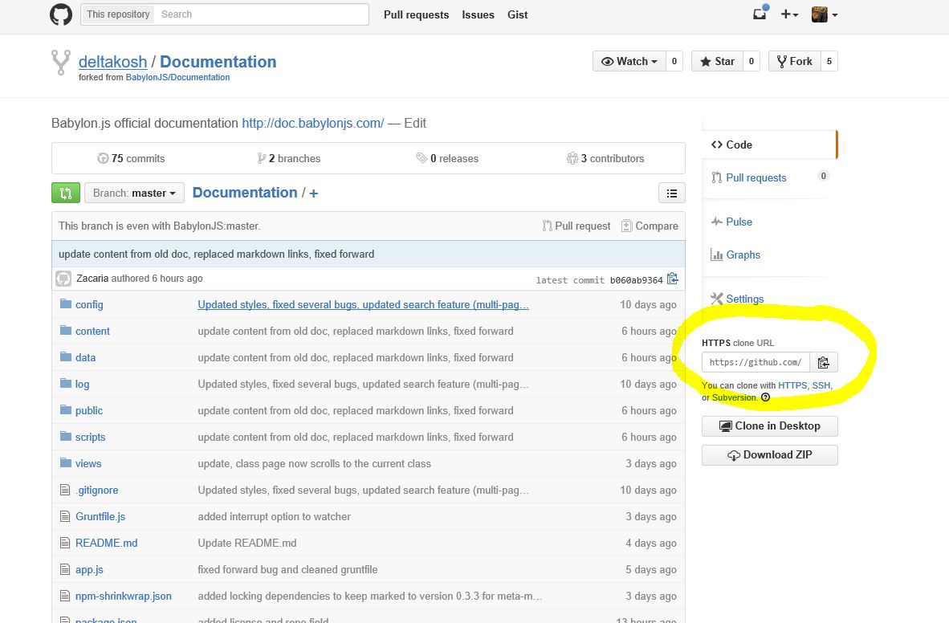This screenshot has width=949, height=623.
Task: View the fork count of 5
Action: [x=829, y=61]
